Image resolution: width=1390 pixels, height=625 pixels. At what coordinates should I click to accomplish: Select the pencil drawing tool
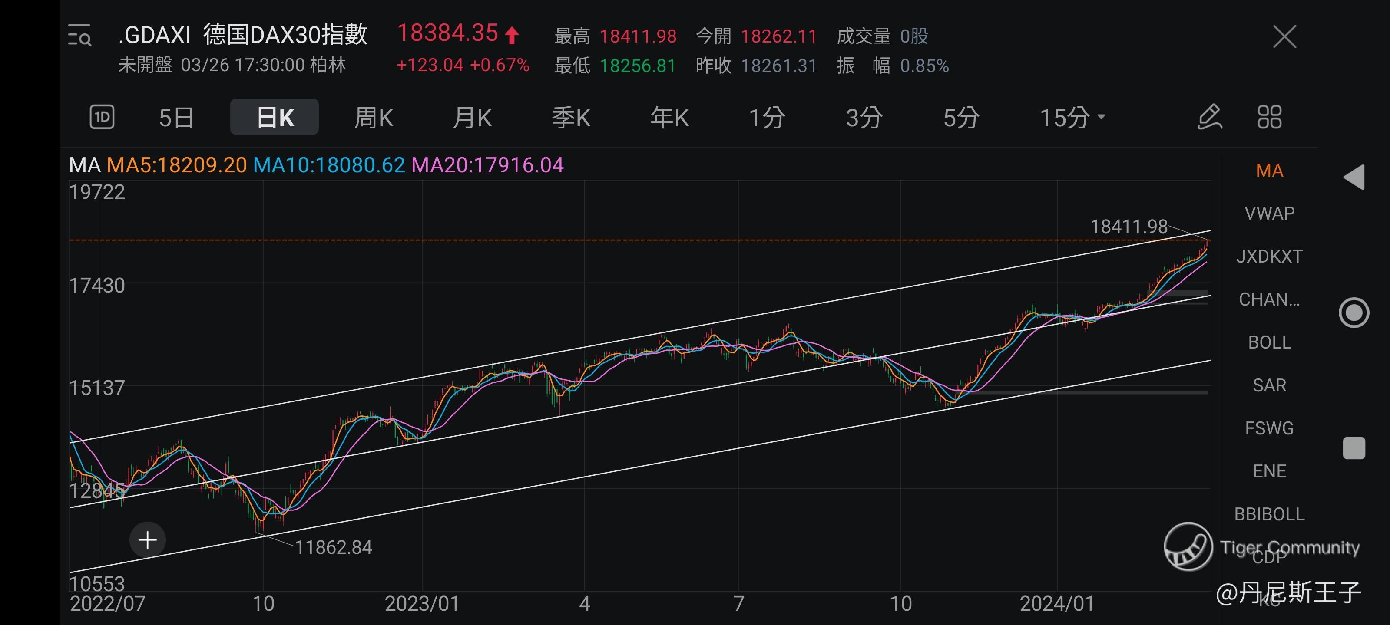point(1209,117)
